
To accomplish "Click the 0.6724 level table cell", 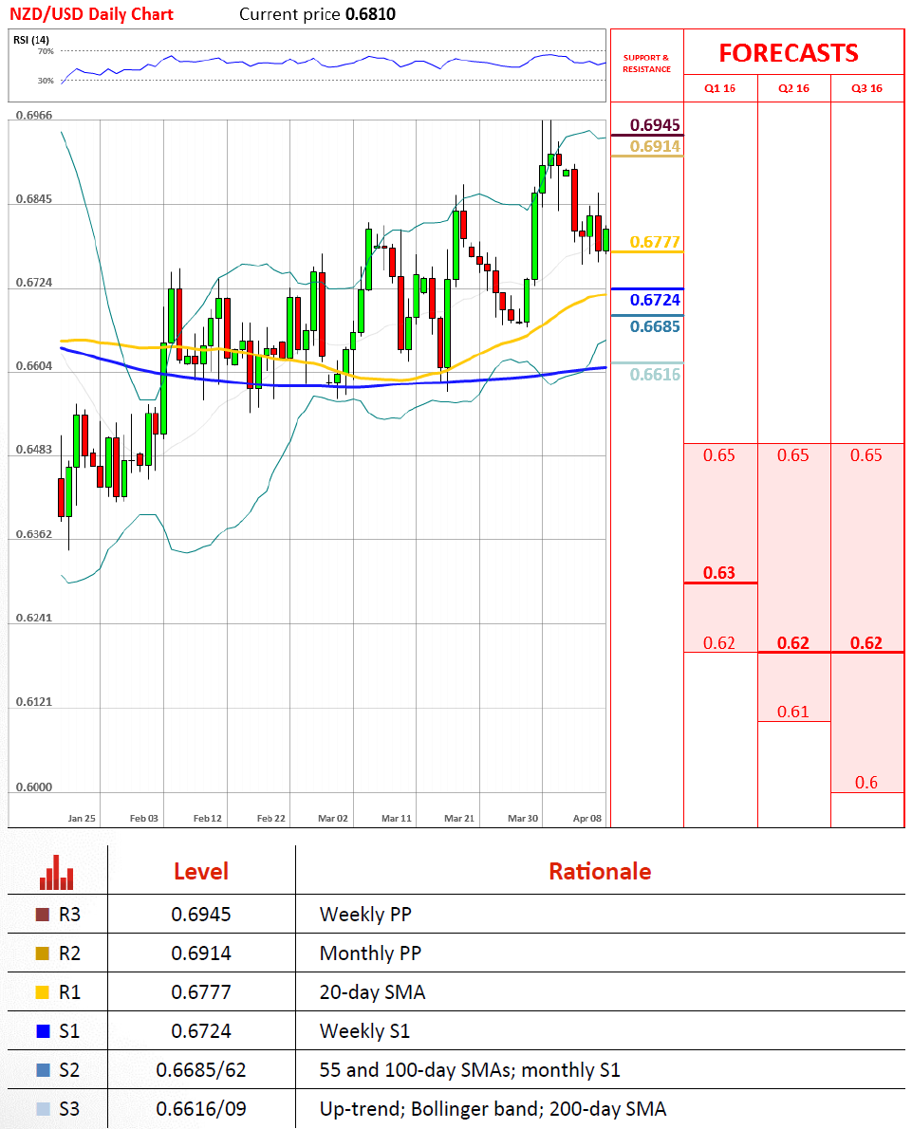I will click(x=201, y=1031).
